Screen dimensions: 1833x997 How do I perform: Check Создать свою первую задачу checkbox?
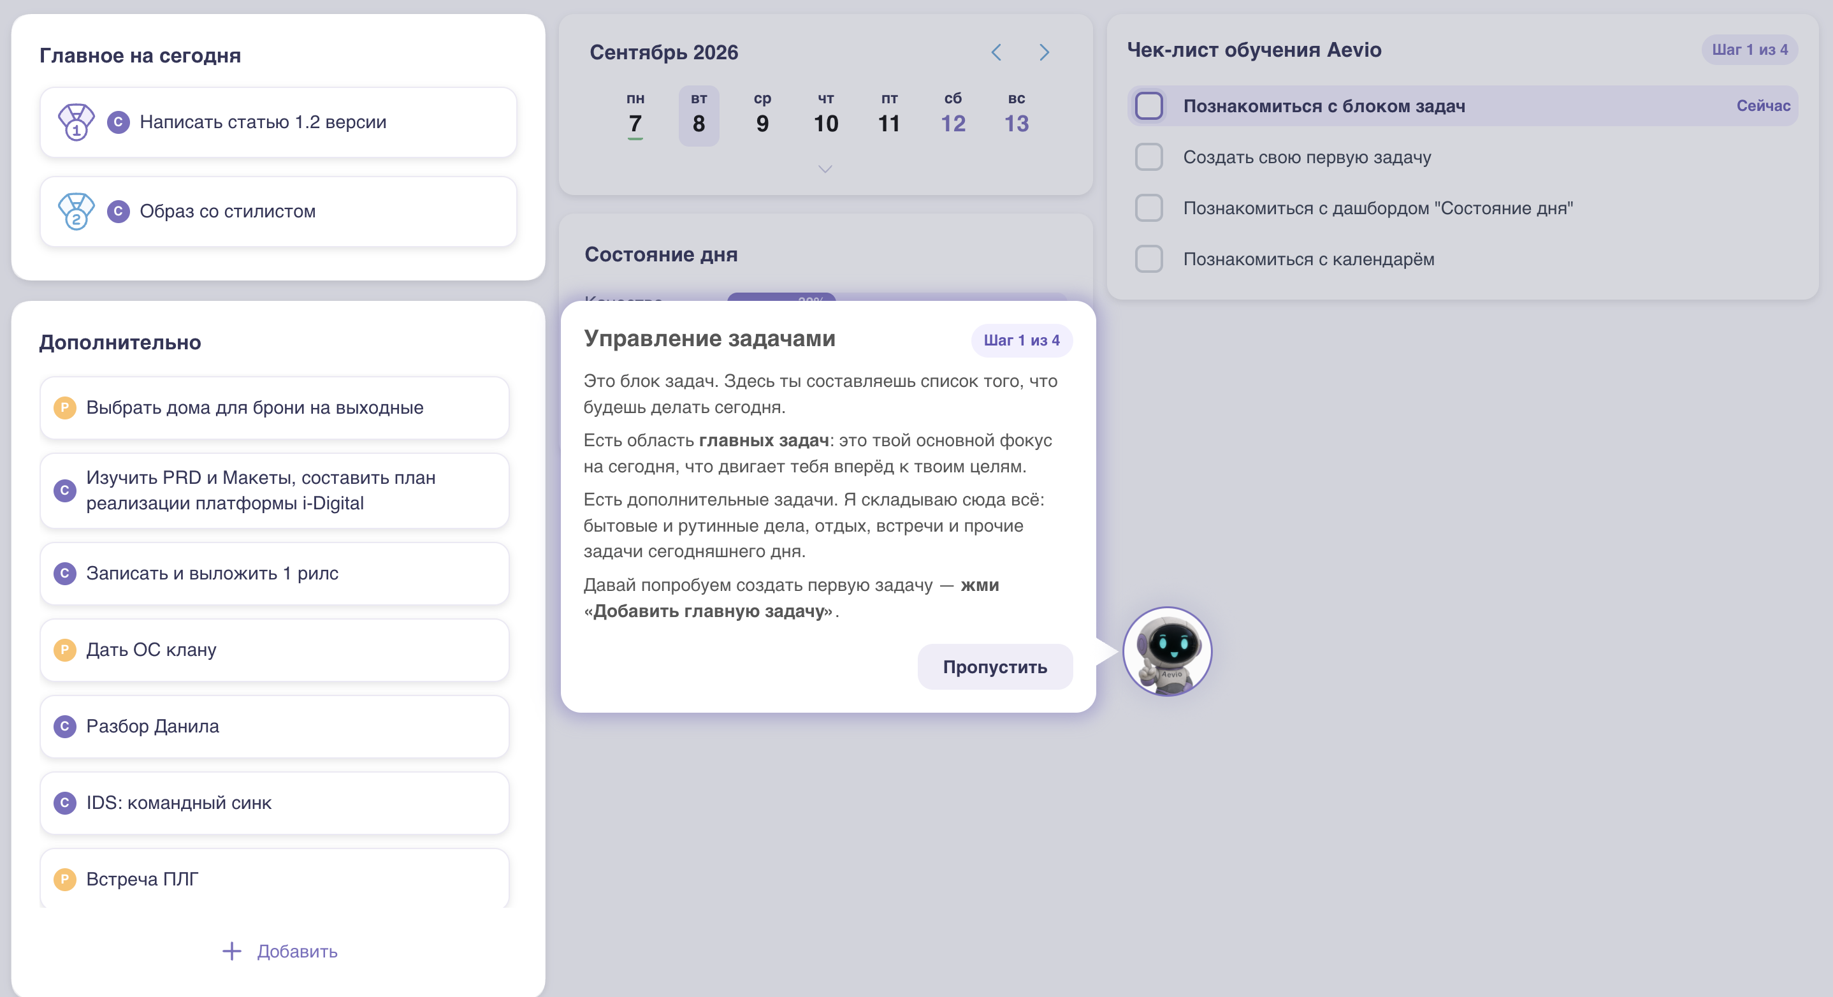point(1148,157)
